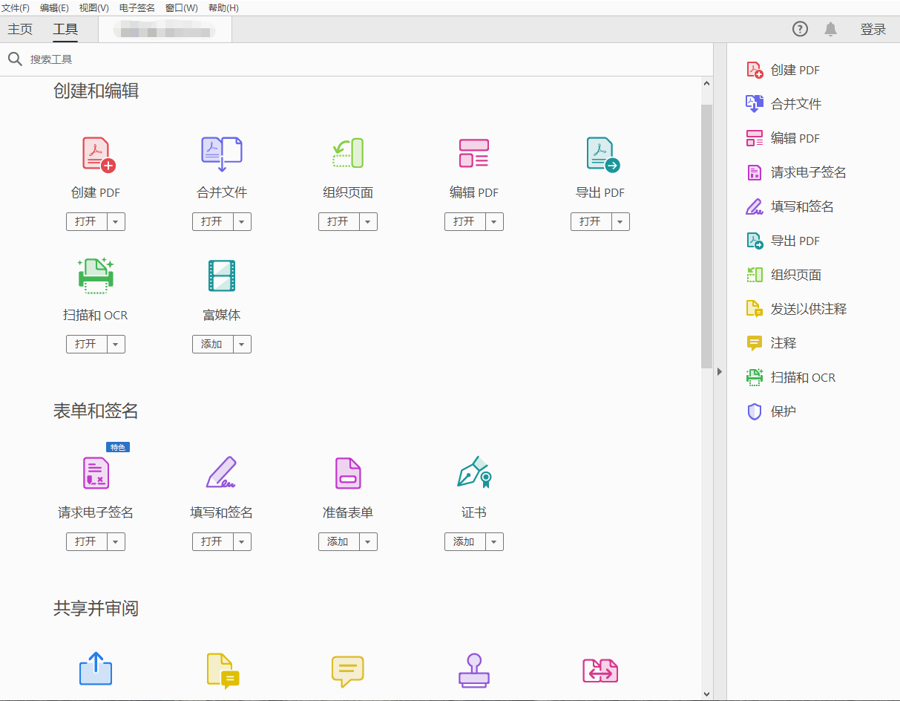Open the Prepare Form (准备表单) icon
This screenshot has height=701, width=900.
(x=348, y=473)
